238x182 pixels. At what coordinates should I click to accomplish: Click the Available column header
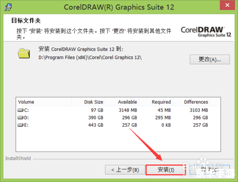click(x=122, y=102)
